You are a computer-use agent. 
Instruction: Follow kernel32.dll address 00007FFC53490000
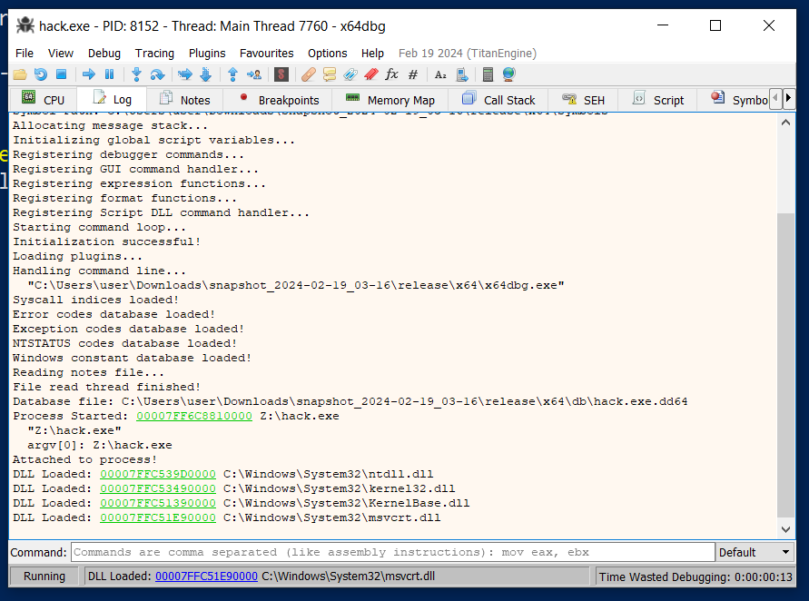[158, 488]
